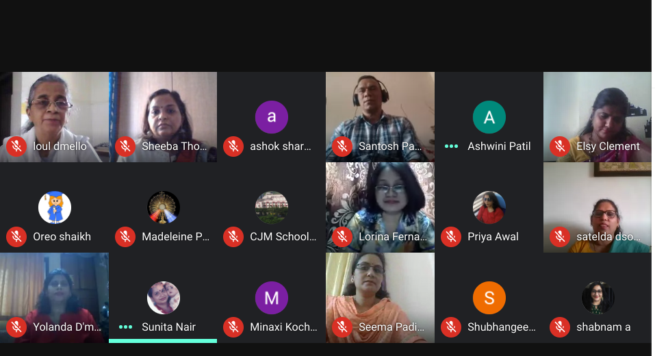This screenshot has width=655, height=356.
Task: Click the Minaxi Koch... participant name
Action: tap(283, 327)
